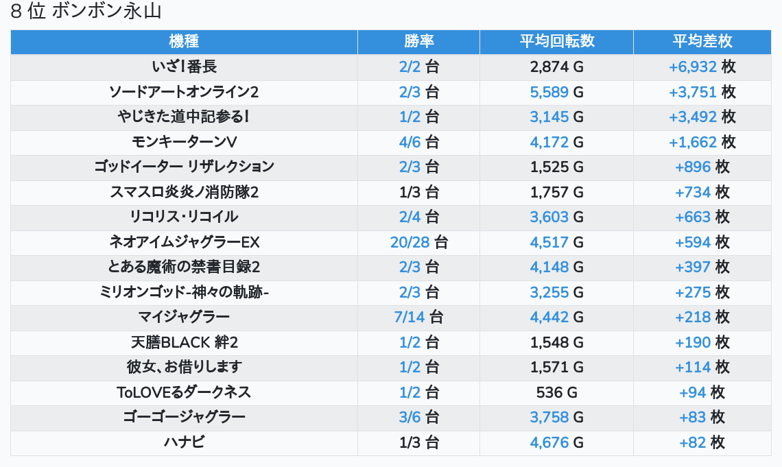Click the +6,932 average difference value
Screen dimensions: 782x467
tap(693, 67)
